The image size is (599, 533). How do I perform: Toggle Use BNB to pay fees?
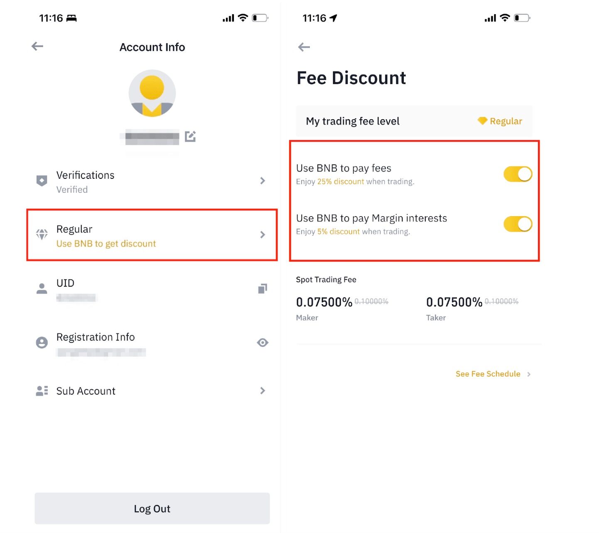(518, 174)
